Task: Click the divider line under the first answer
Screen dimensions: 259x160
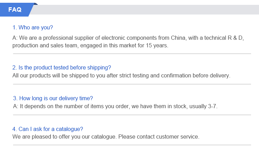Action: [132, 54]
